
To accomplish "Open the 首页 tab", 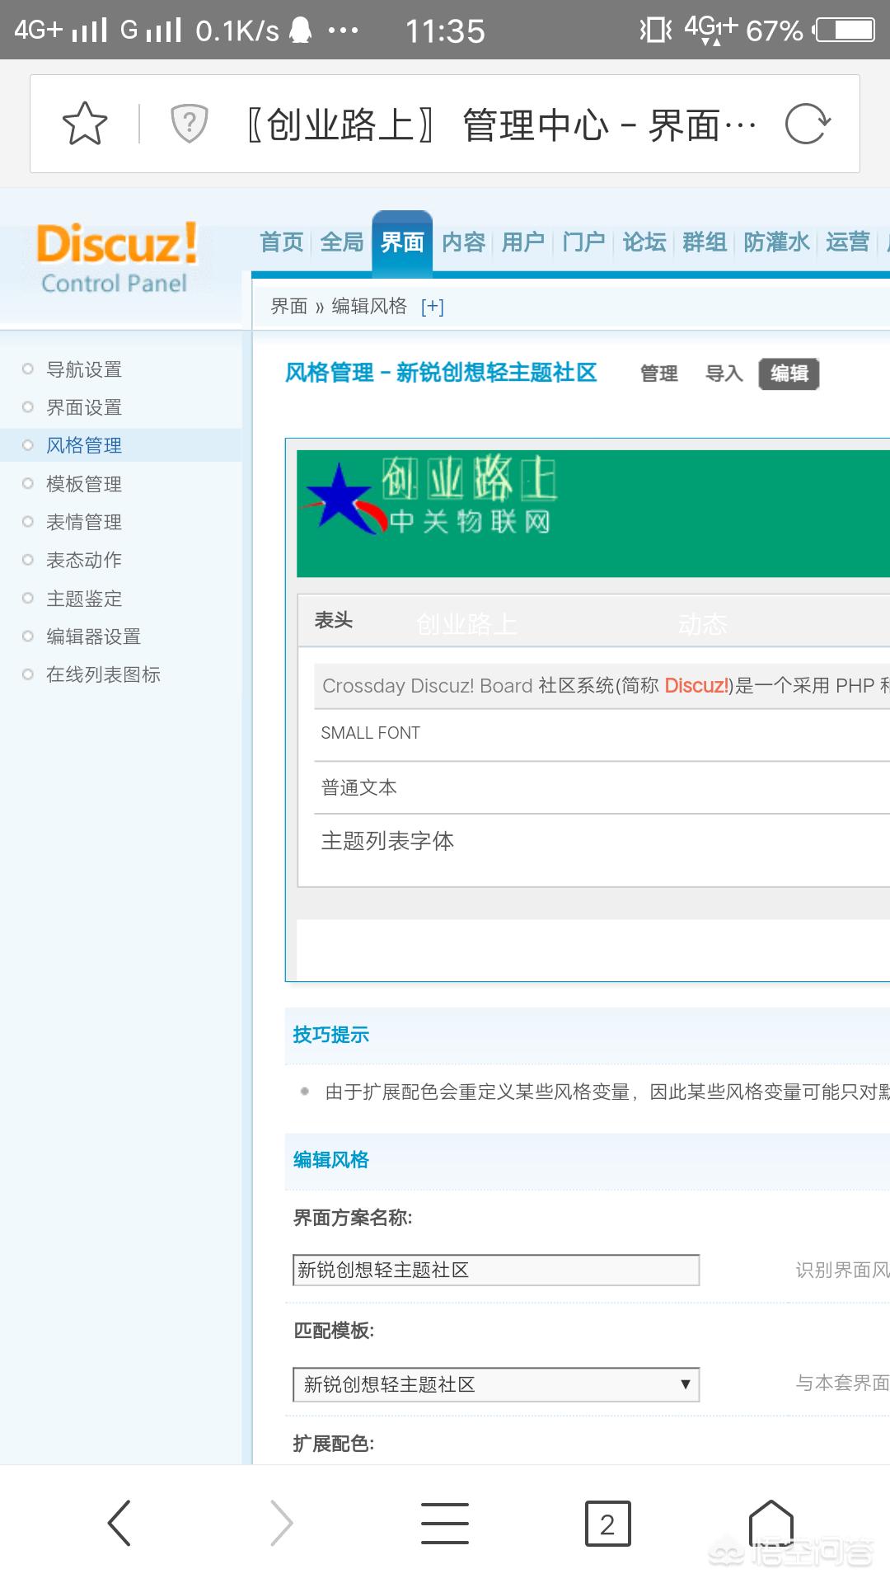I will (x=282, y=242).
